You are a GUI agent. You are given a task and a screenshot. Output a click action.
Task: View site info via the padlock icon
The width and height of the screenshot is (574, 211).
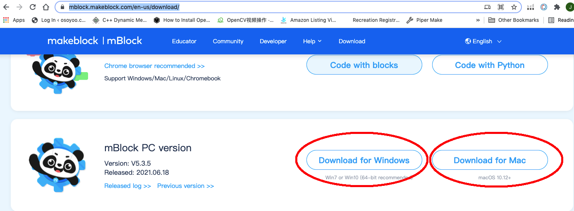click(x=62, y=7)
